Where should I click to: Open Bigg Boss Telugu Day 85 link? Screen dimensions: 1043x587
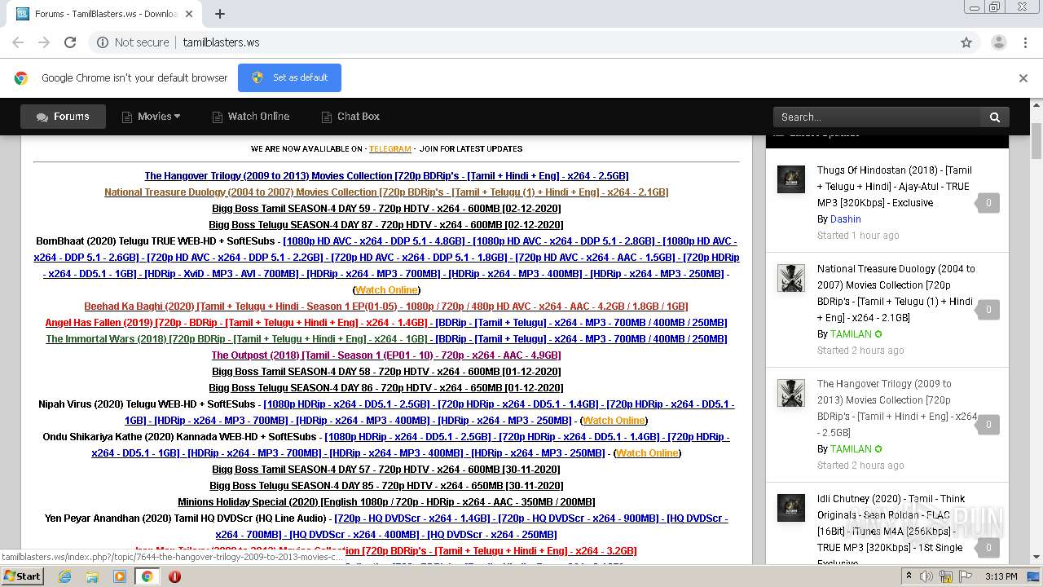click(x=386, y=486)
